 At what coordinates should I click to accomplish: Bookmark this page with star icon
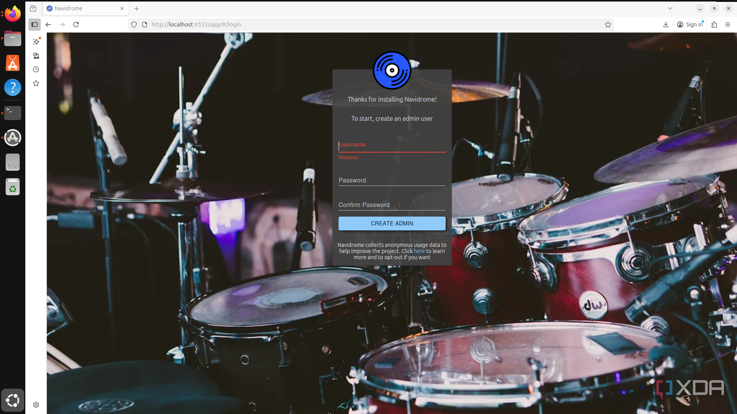(608, 25)
